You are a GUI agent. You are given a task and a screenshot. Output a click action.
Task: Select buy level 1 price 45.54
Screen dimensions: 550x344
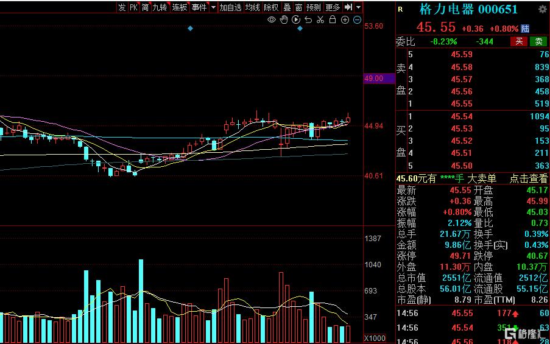462,116
